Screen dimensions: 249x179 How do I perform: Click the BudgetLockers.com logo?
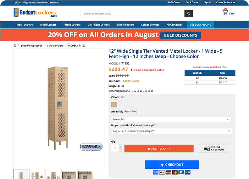point(35,12)
